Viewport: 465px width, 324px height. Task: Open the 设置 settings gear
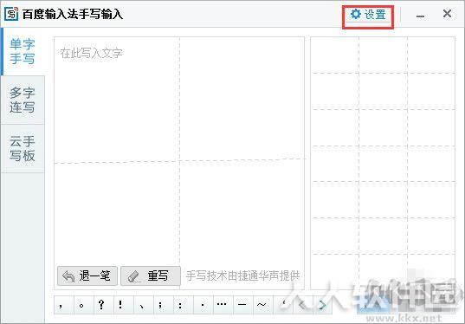(x=368, y=15)
